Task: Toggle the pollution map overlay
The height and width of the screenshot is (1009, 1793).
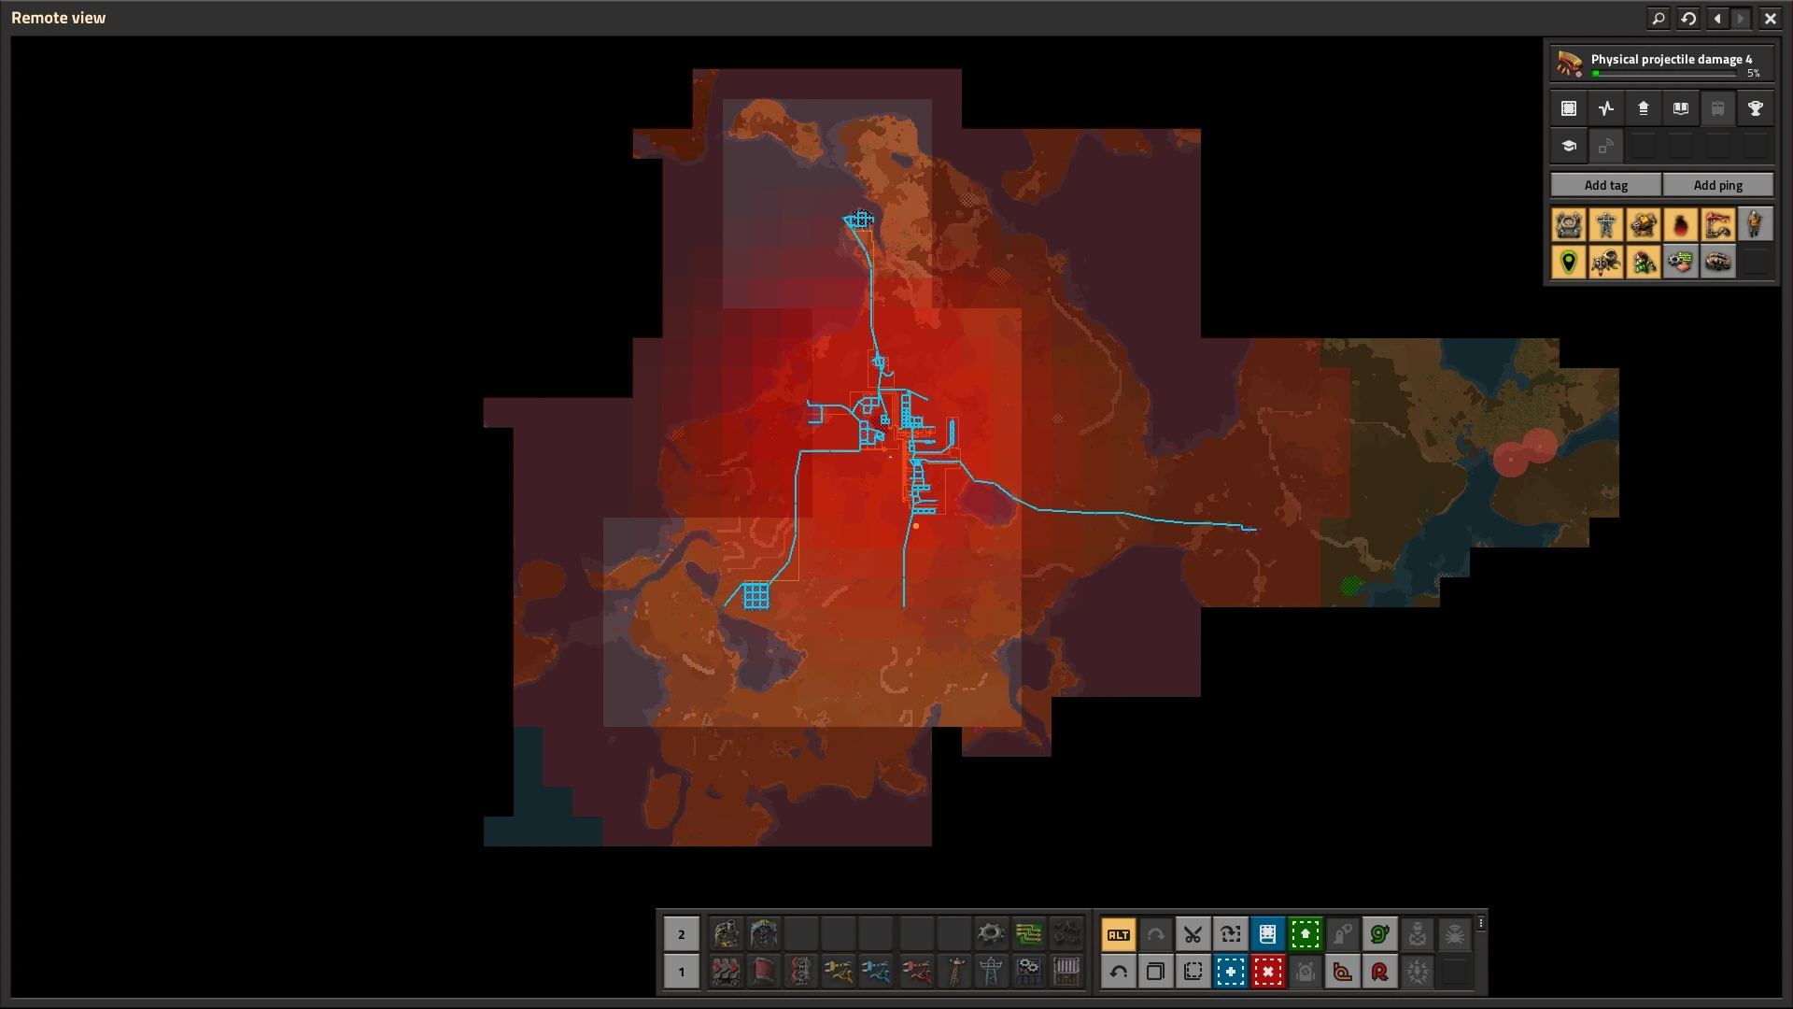Action: click(x=1681, y=225)
